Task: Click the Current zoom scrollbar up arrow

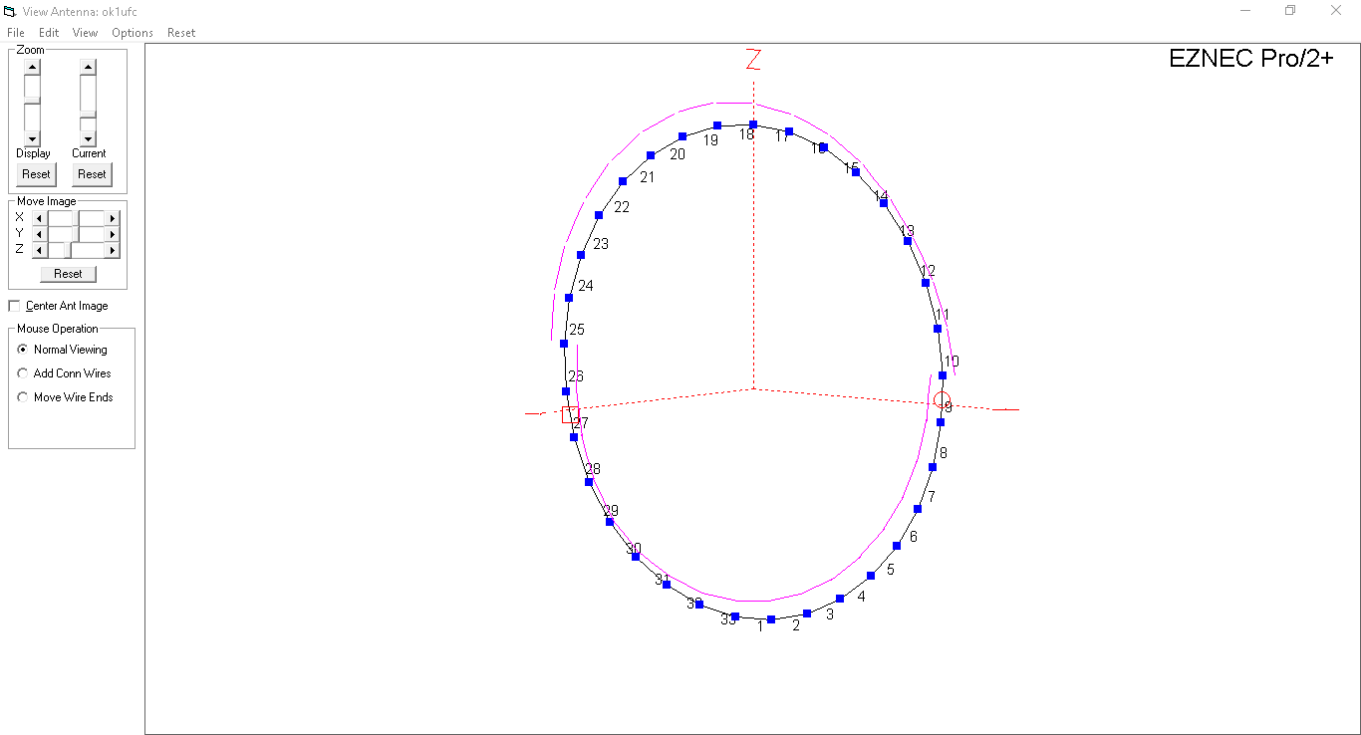Action: coord(88,67)
